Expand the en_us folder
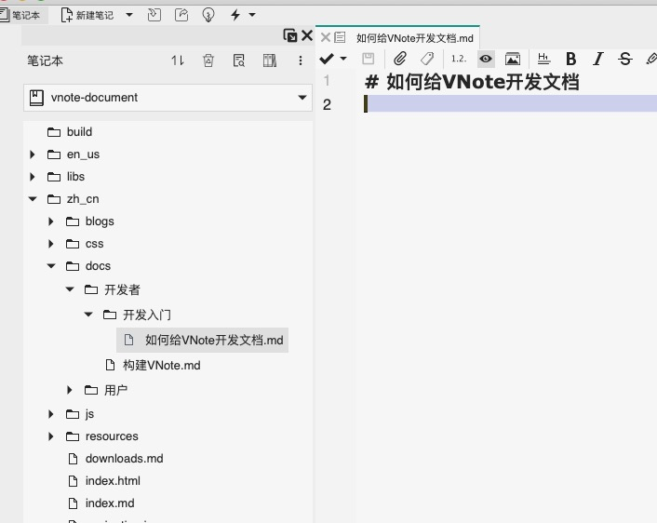This screenshot has width=657, height=523. (33, 154)
